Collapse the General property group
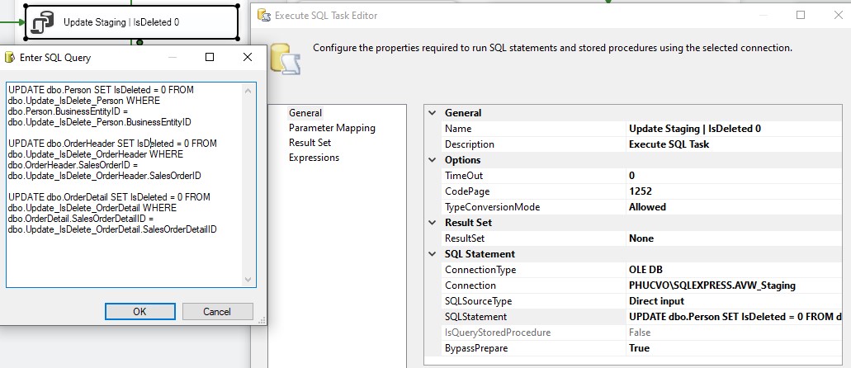The image size is (851, 368). pos(433,113)
